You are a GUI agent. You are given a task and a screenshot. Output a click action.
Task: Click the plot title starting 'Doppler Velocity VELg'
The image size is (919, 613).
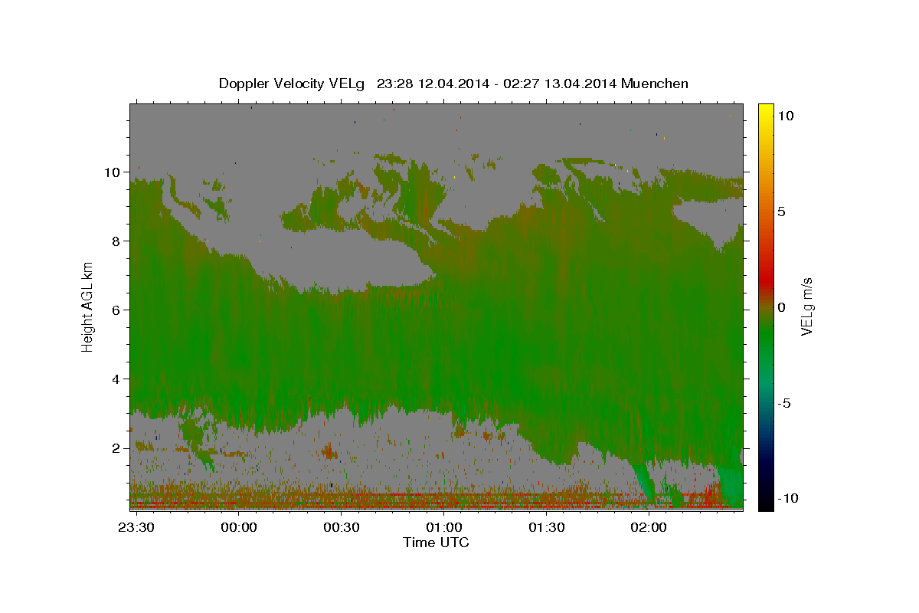[x=453, y=84]
